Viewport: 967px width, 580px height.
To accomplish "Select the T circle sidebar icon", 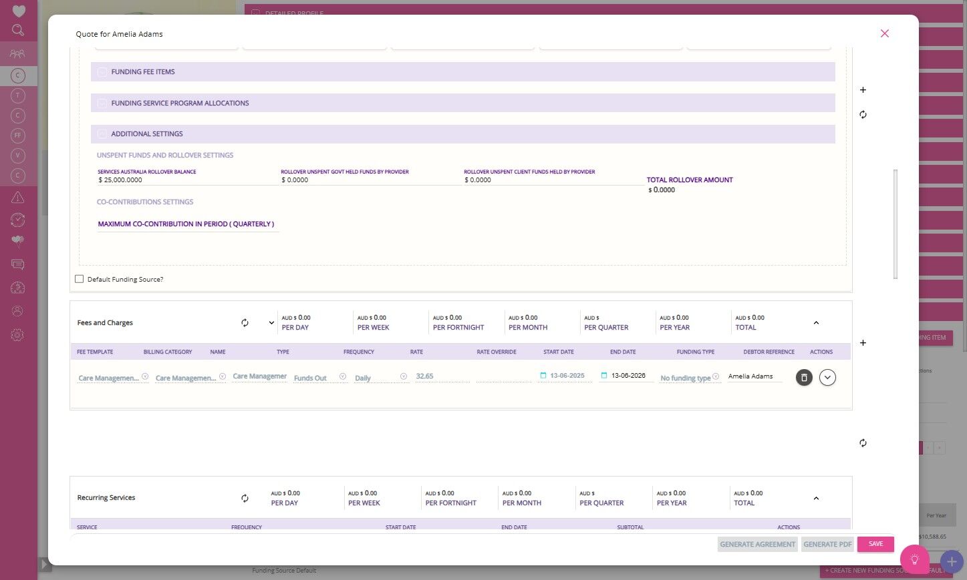I will (x=18, y=95).
